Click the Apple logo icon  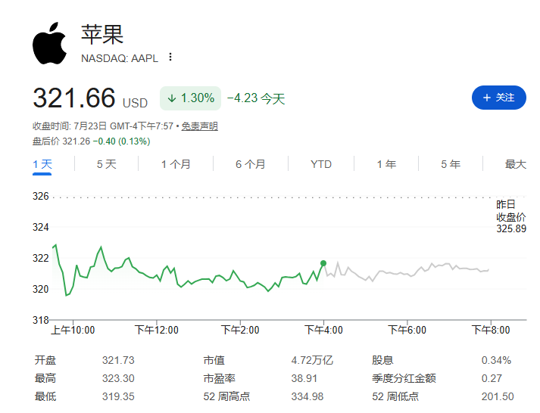[49, 44]
